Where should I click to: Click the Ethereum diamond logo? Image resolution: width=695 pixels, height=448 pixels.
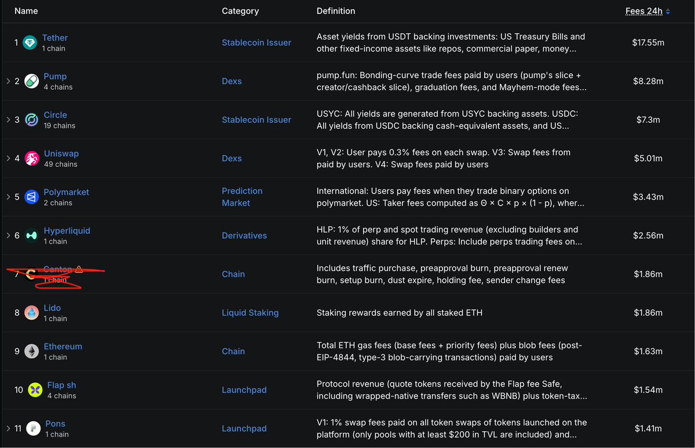click(x=32, y=351)
